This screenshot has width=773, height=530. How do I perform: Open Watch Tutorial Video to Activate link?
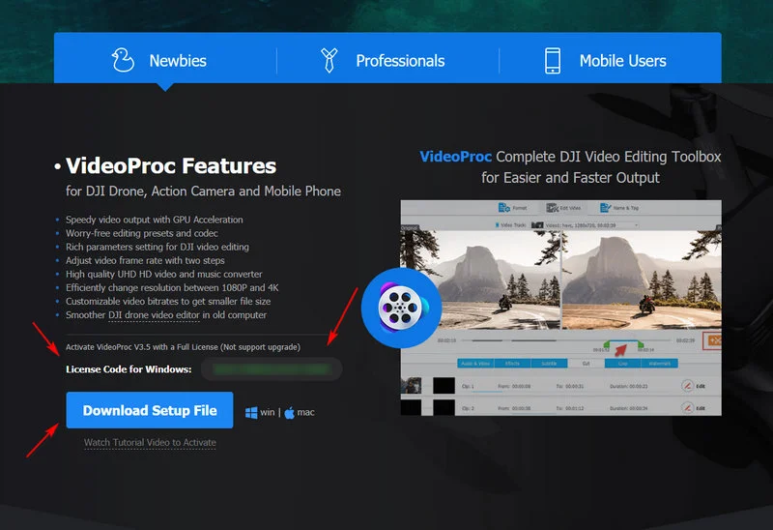pyautogui.click(x=150, y=443)
